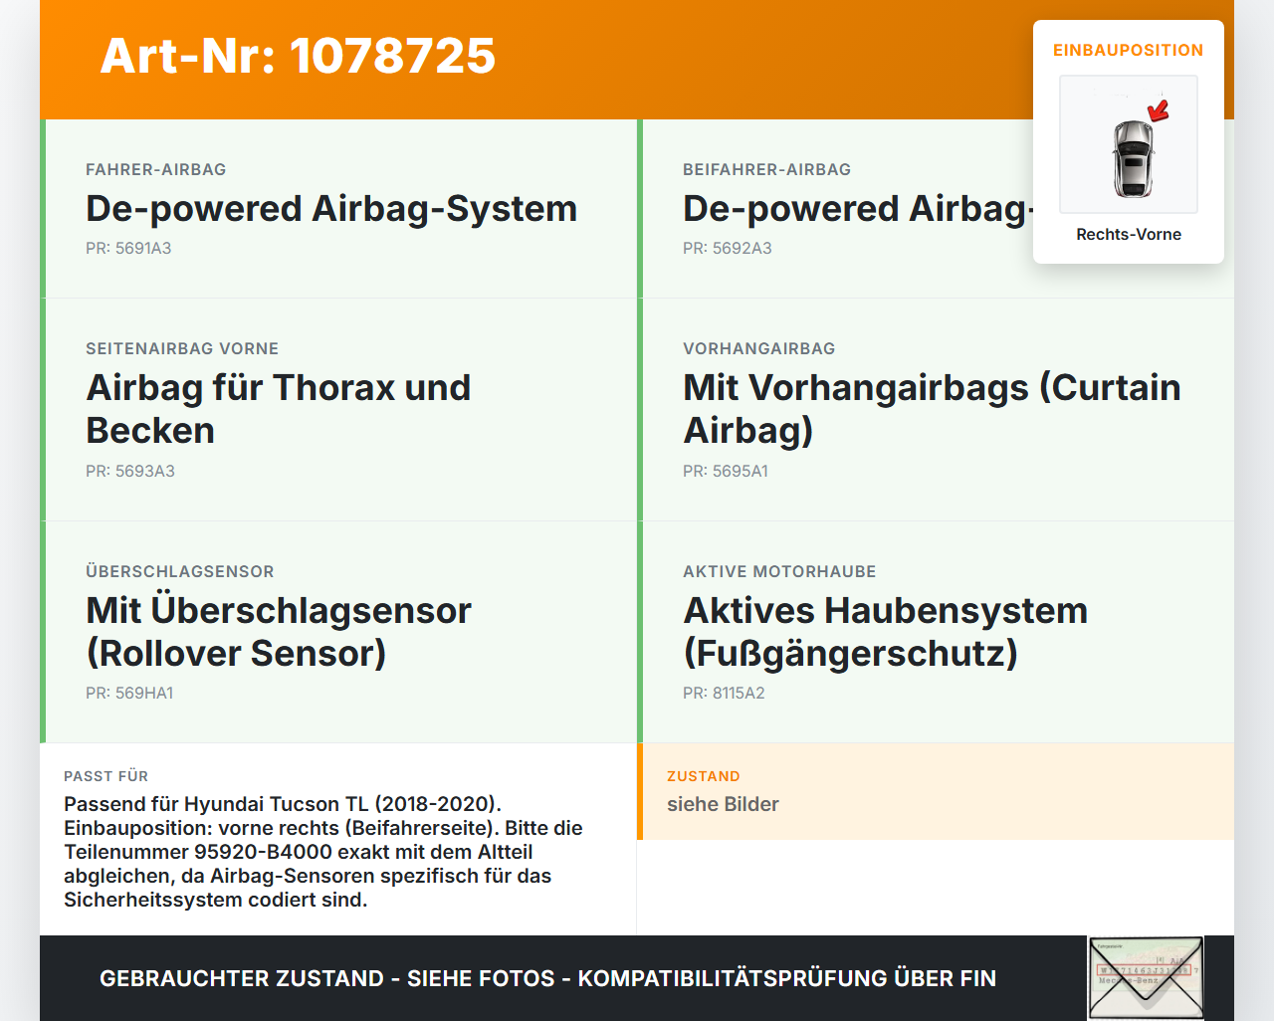This screenshot has height=1021, width=1274.
Task: Click the PR: 5695A1 code
Action: [726, 471]
